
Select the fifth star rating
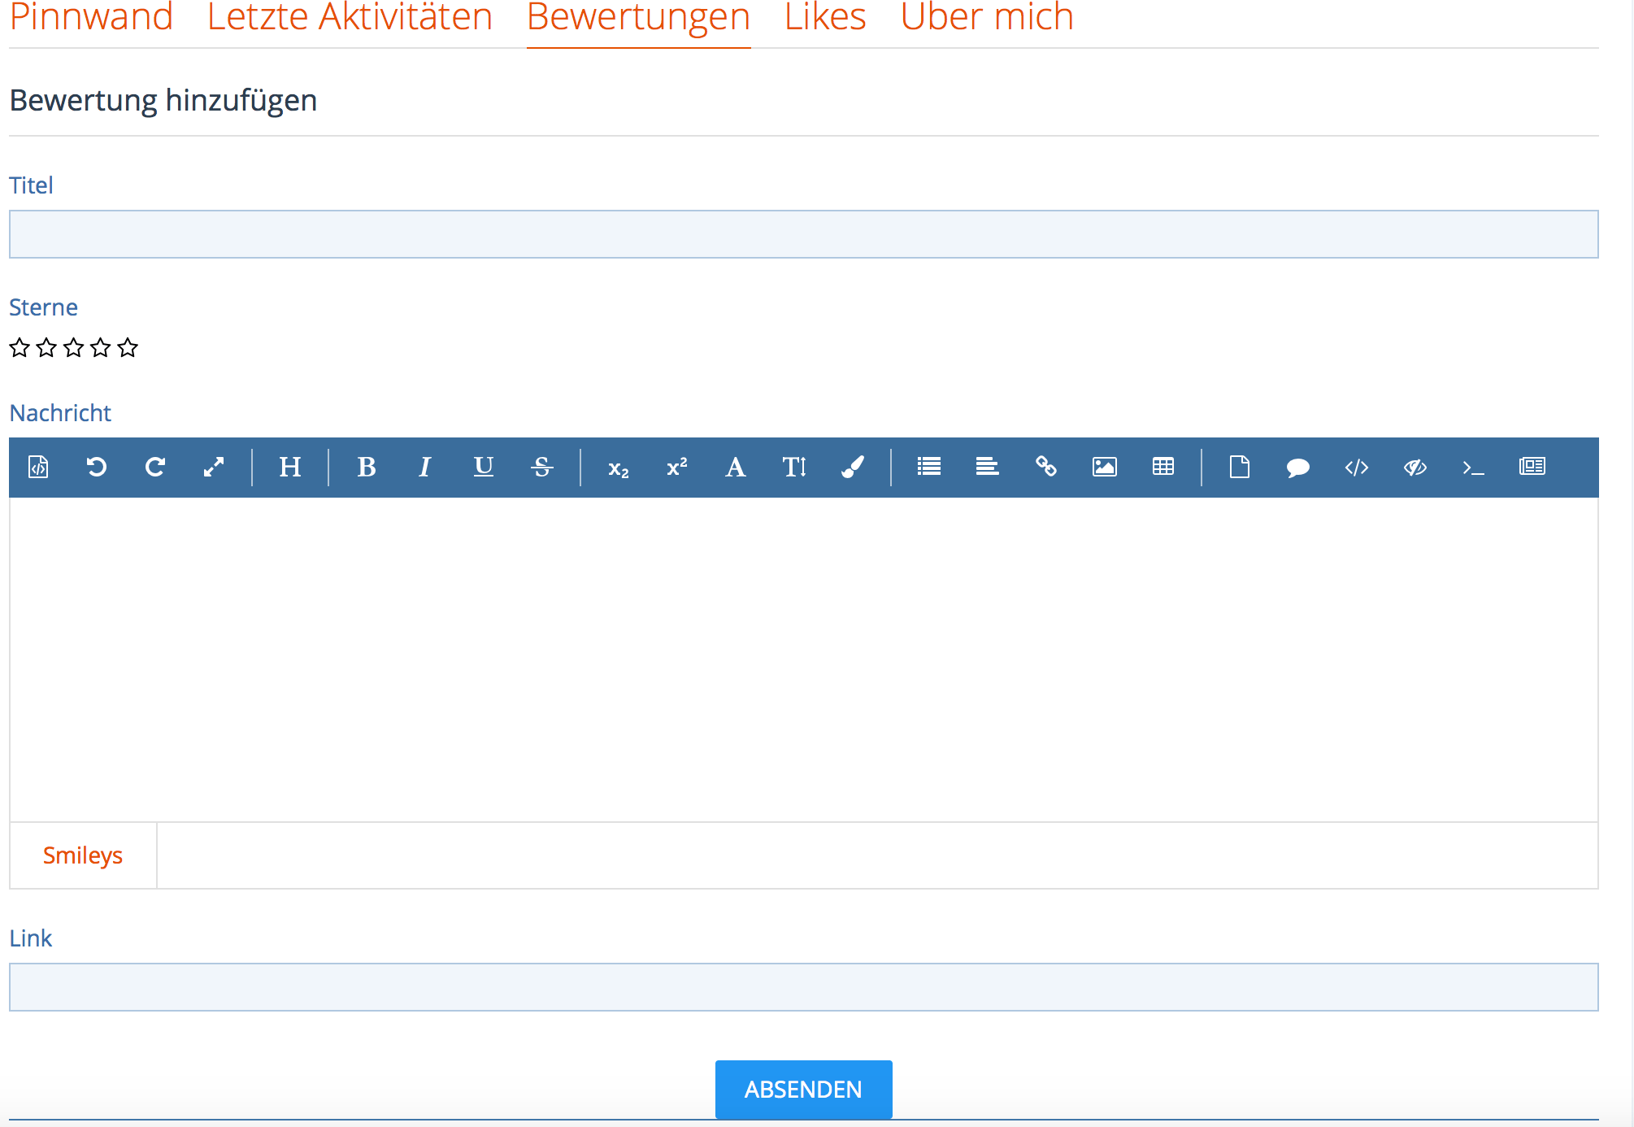tap(128, 348)
